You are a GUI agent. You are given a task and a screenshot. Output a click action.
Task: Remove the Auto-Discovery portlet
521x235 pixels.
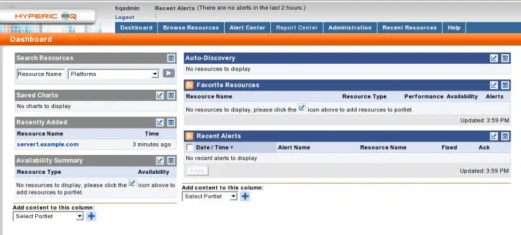(505, 59)
